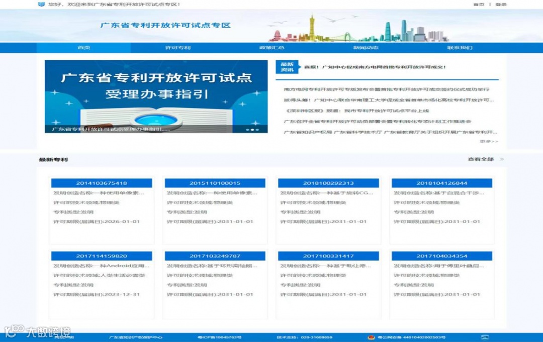The image size is (543, 342).
Task: Open the 联系我们 navigation tab
Action: pyautogui.click(x=460, y=48)
